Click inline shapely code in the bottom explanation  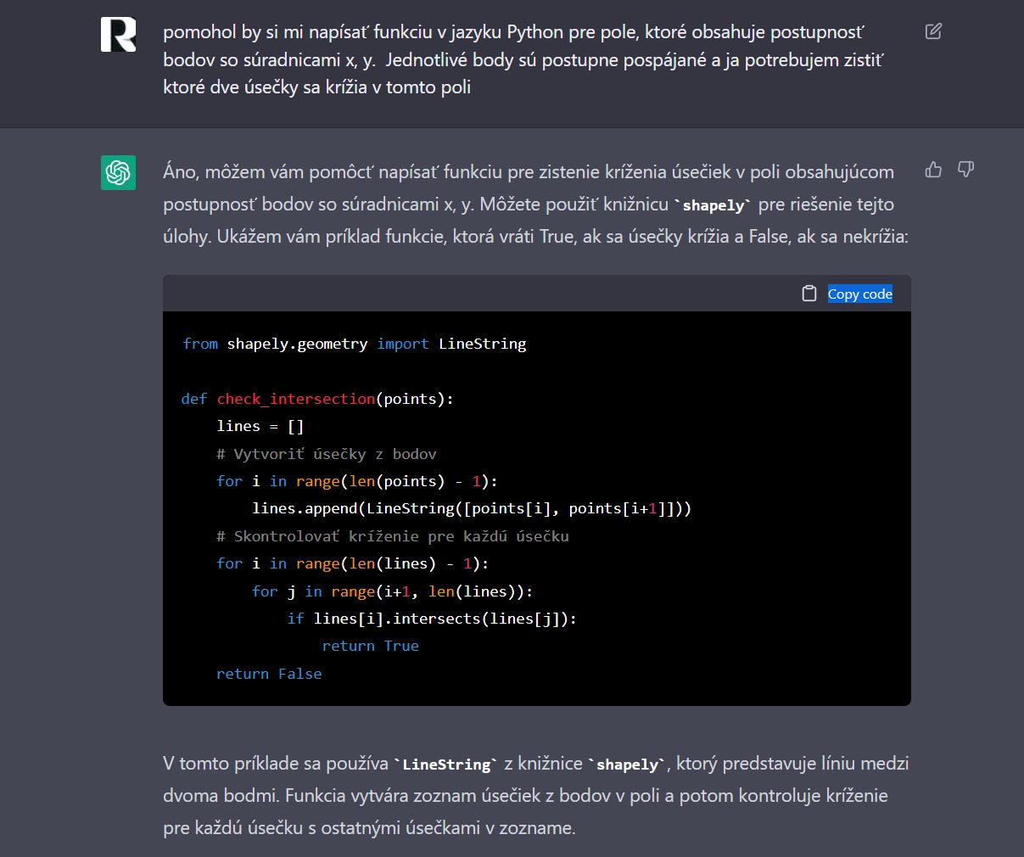[x=627, y=765]
